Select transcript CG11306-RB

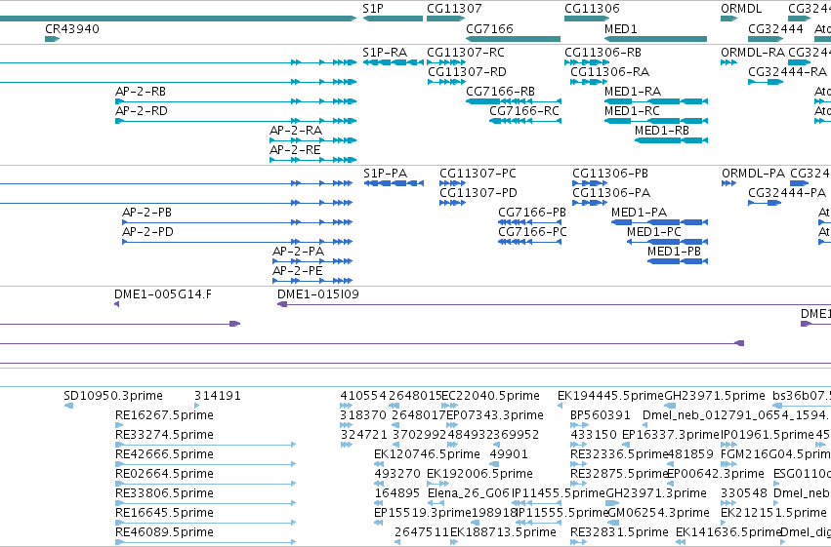point(587,62)
